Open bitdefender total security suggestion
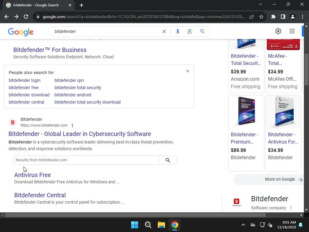Viewport: 309px width, 232px height. (78, 88)
